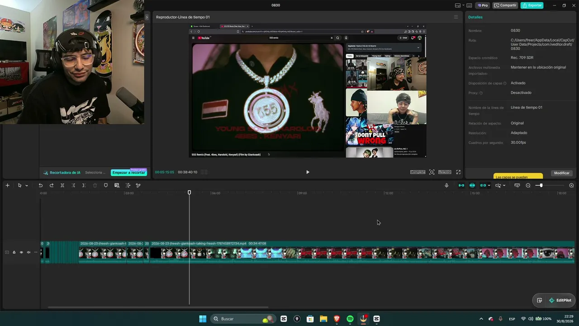Image resolution: width=579 pixels, height=326 pixels.
Task: Enter fullscreen preview in the player
Action: (458, 172)
